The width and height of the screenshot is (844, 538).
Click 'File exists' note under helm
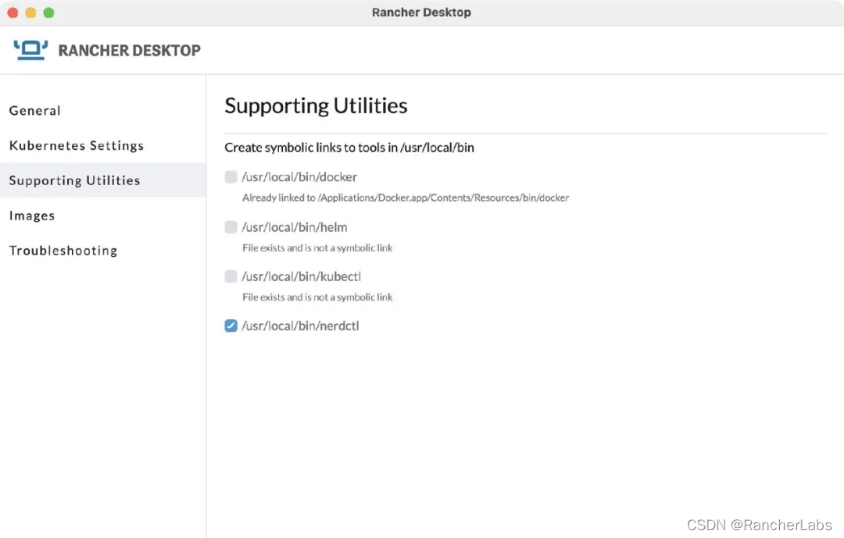pos(317,248)
